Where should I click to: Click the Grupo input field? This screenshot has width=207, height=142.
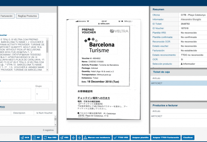(x=42, y=94)
